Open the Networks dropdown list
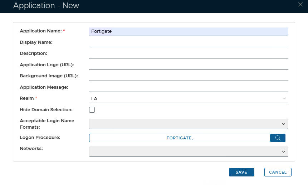The height and width of the screenshot is (185, 308). click(x=189, y=151)
